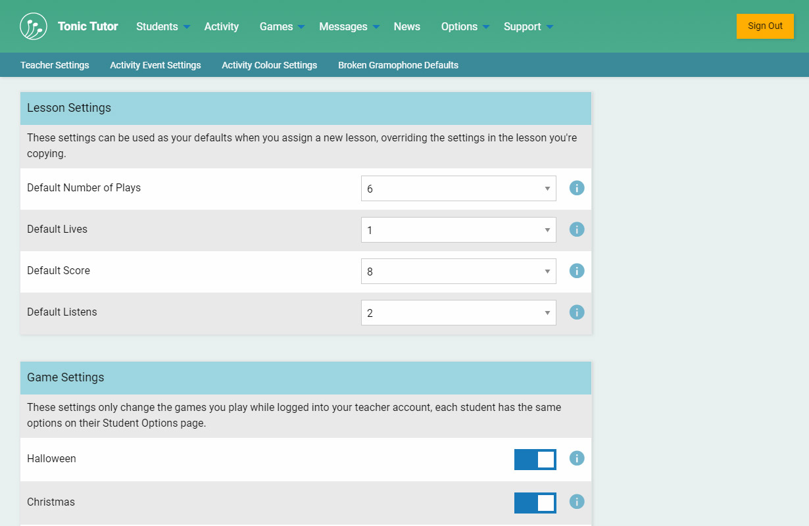Click info icon next to Christmas

tap(577, 502)
